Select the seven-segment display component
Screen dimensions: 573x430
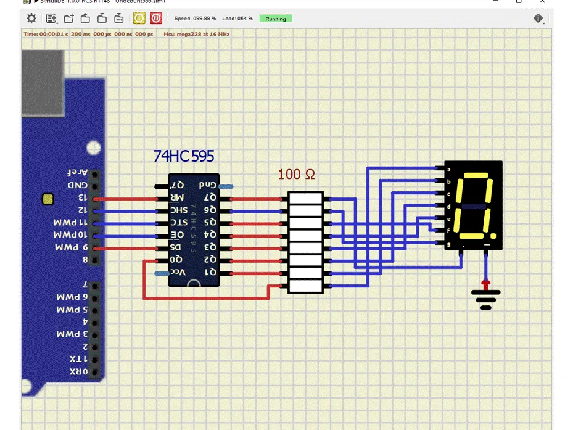pos(473,205)
